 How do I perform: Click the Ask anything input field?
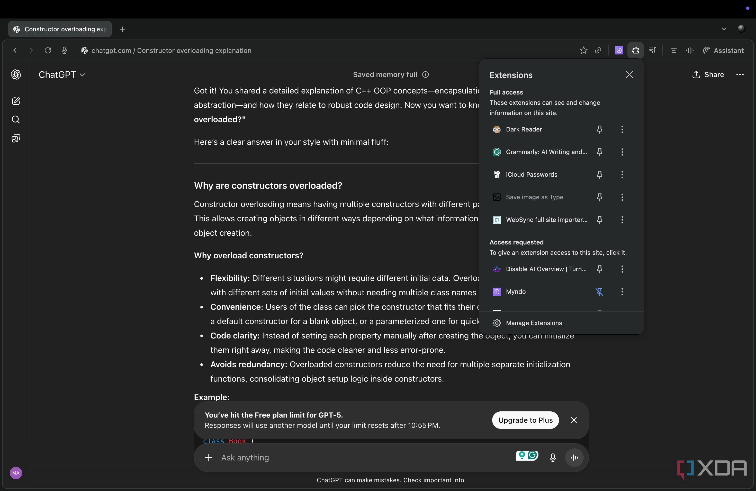pos(365,457)
